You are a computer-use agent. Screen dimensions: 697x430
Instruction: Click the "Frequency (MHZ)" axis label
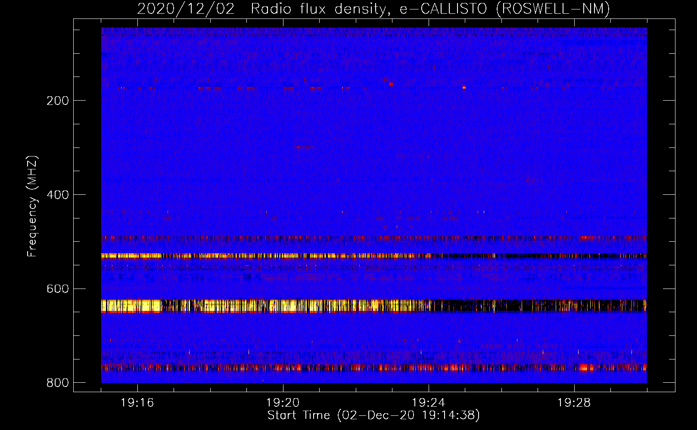coord(32,206)
